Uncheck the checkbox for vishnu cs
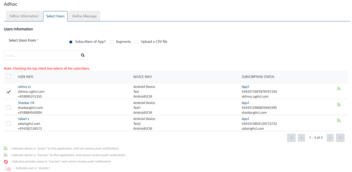Viewport: 352px width, 172px height. pos(9,91)
